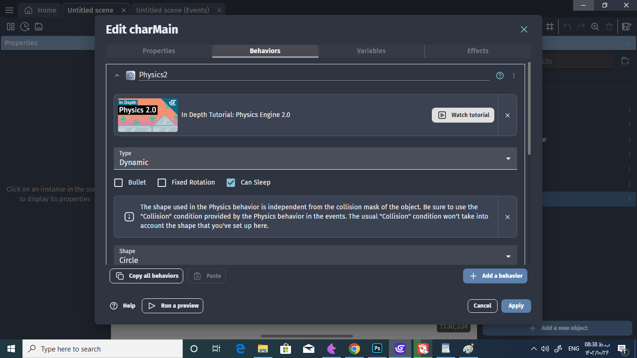Click the add folder icon in Objects panel

[625, 61]
